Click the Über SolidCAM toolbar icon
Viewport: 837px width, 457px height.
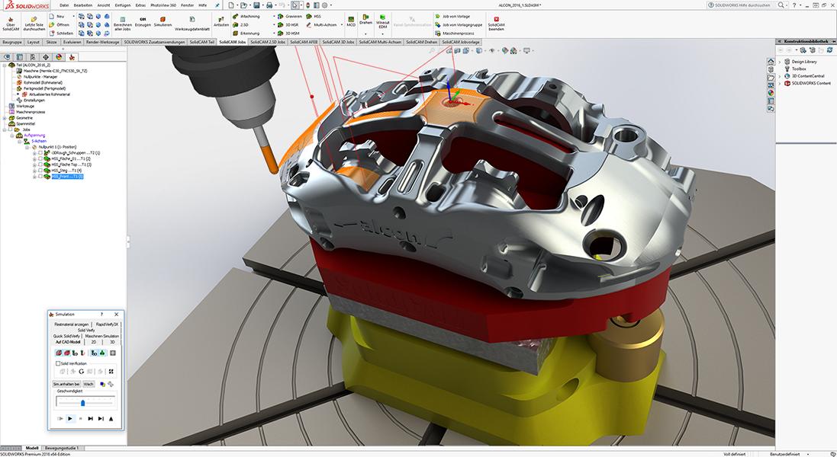click(x=11, y=24)
